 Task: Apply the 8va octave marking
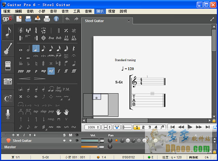pos(51,38)
